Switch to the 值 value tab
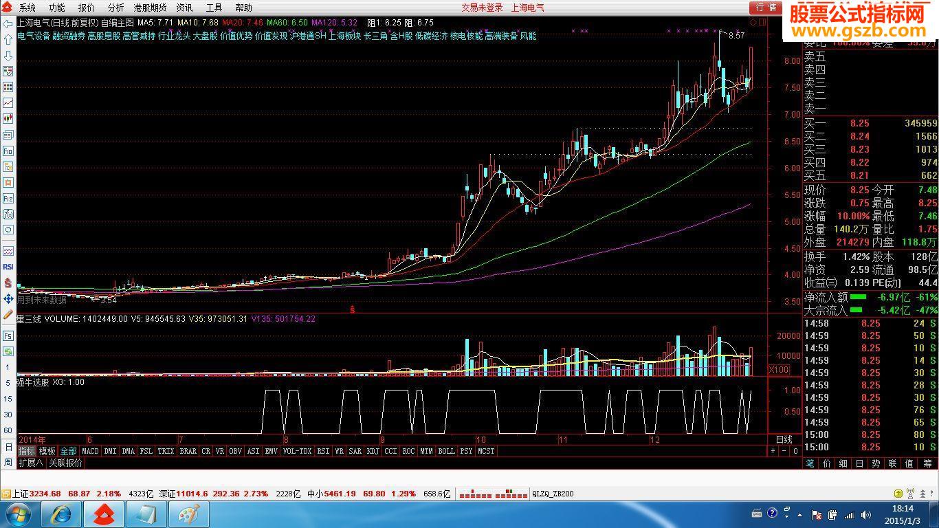 [x=909, y=463]
